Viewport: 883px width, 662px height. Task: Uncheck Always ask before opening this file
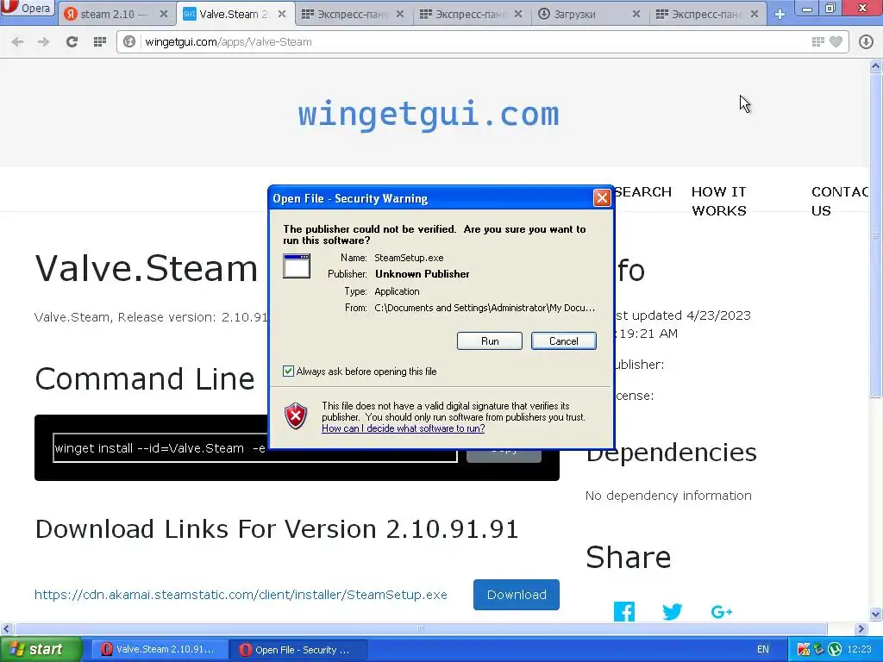coord(288,372)
